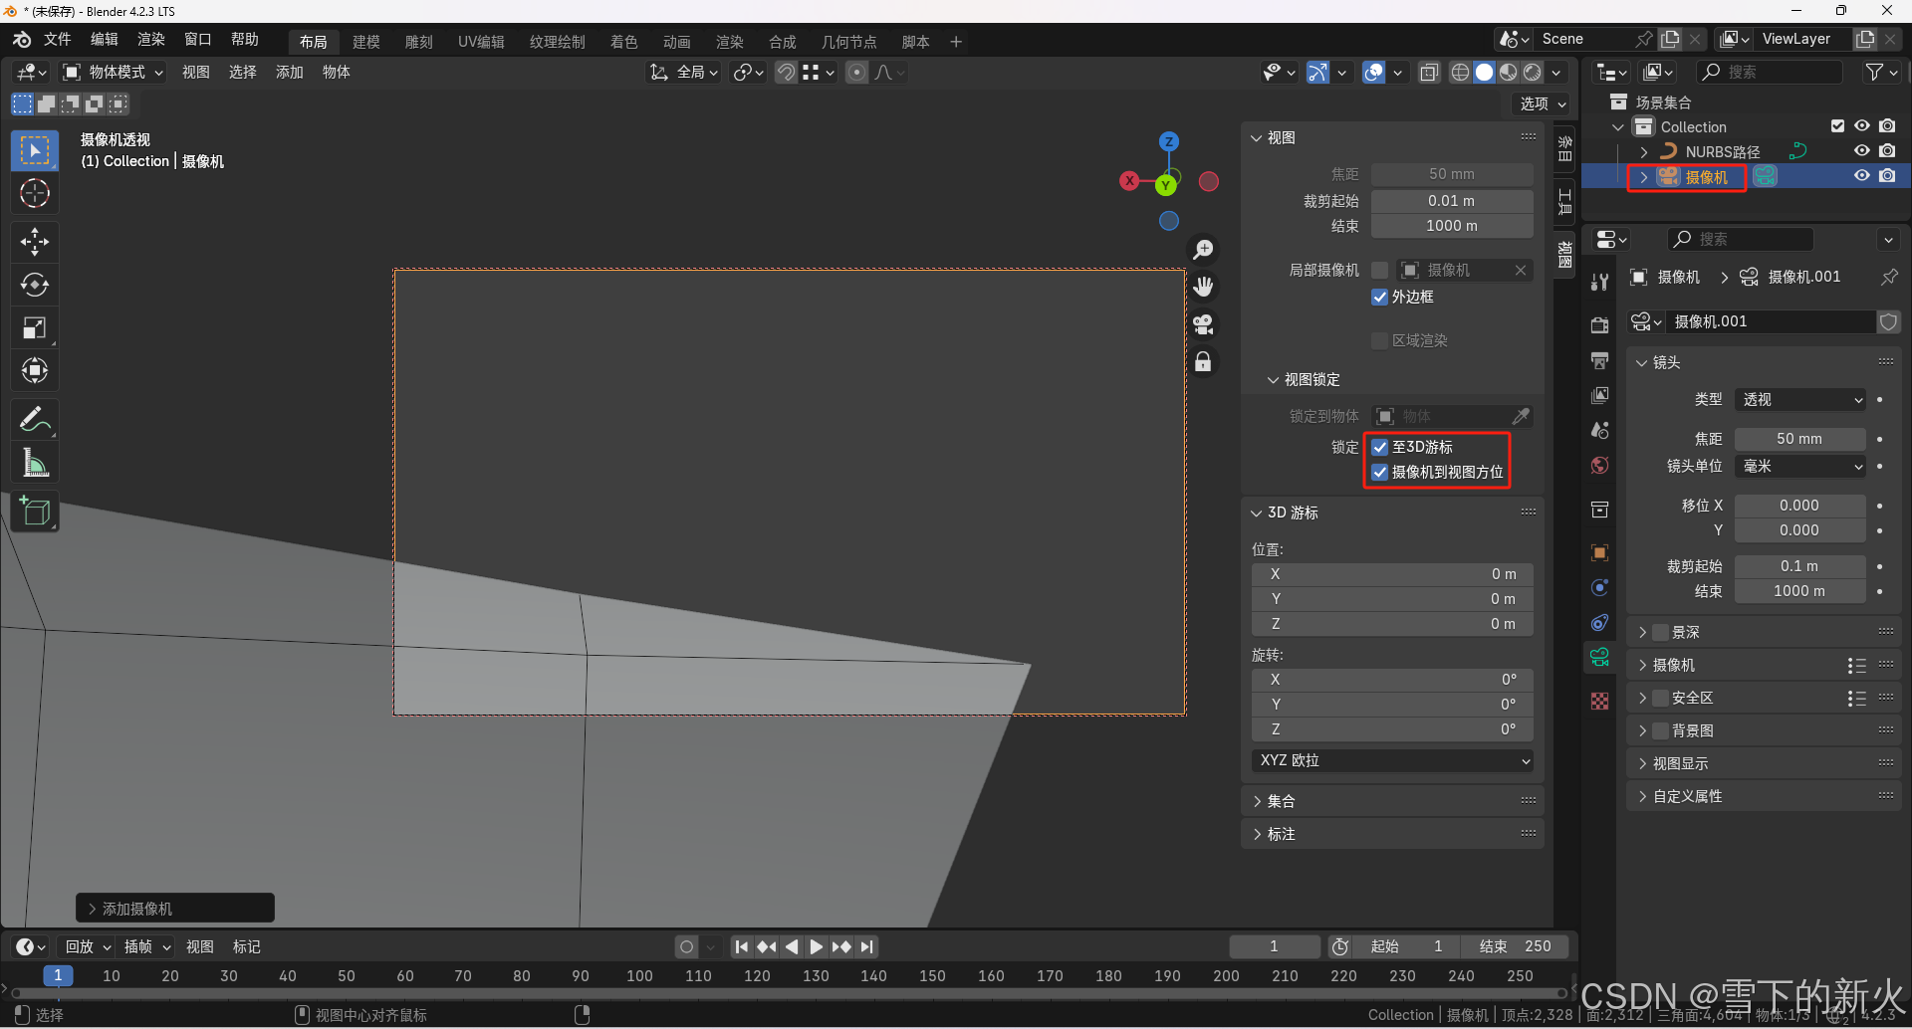Screen dimensions: 1912x1029
Task: Select the Add Cube tool
Action: [35, 511]
